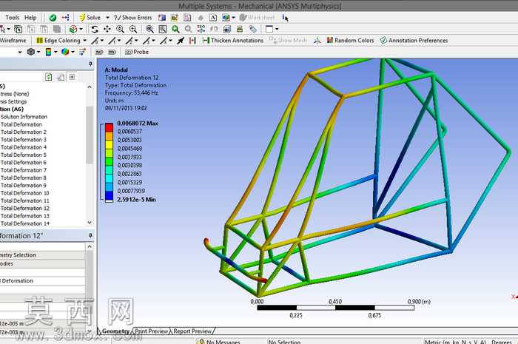Click the new section plane icon after Worksheet
Screen dimensions: 518x344
point(285,18)
